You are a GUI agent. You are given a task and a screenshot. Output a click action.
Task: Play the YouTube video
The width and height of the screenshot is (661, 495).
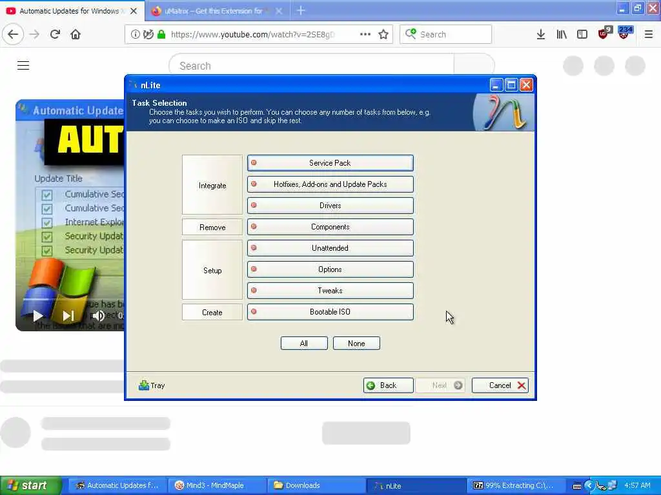tap(38, 315)
